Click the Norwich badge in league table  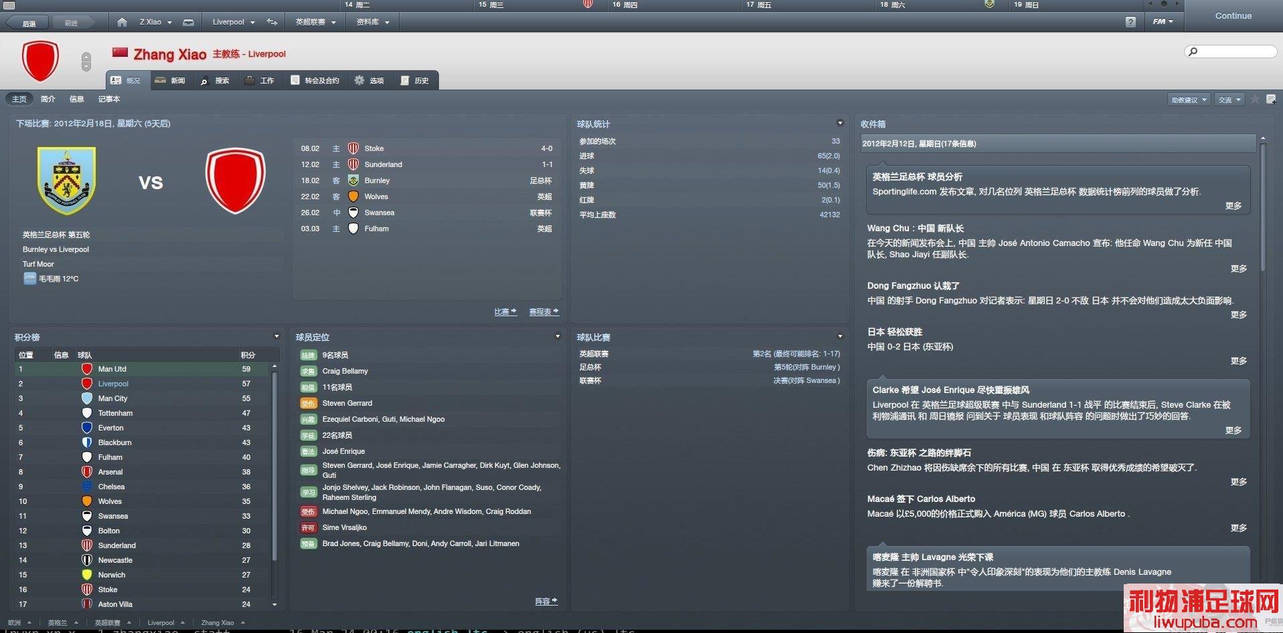pyautogui.click(x=86, y=575)
